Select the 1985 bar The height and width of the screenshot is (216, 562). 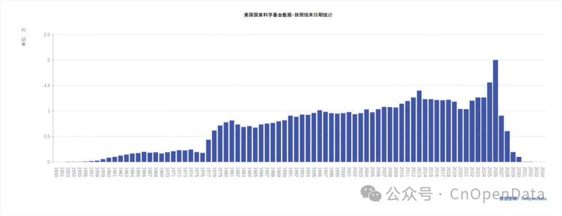coord(256,145)
